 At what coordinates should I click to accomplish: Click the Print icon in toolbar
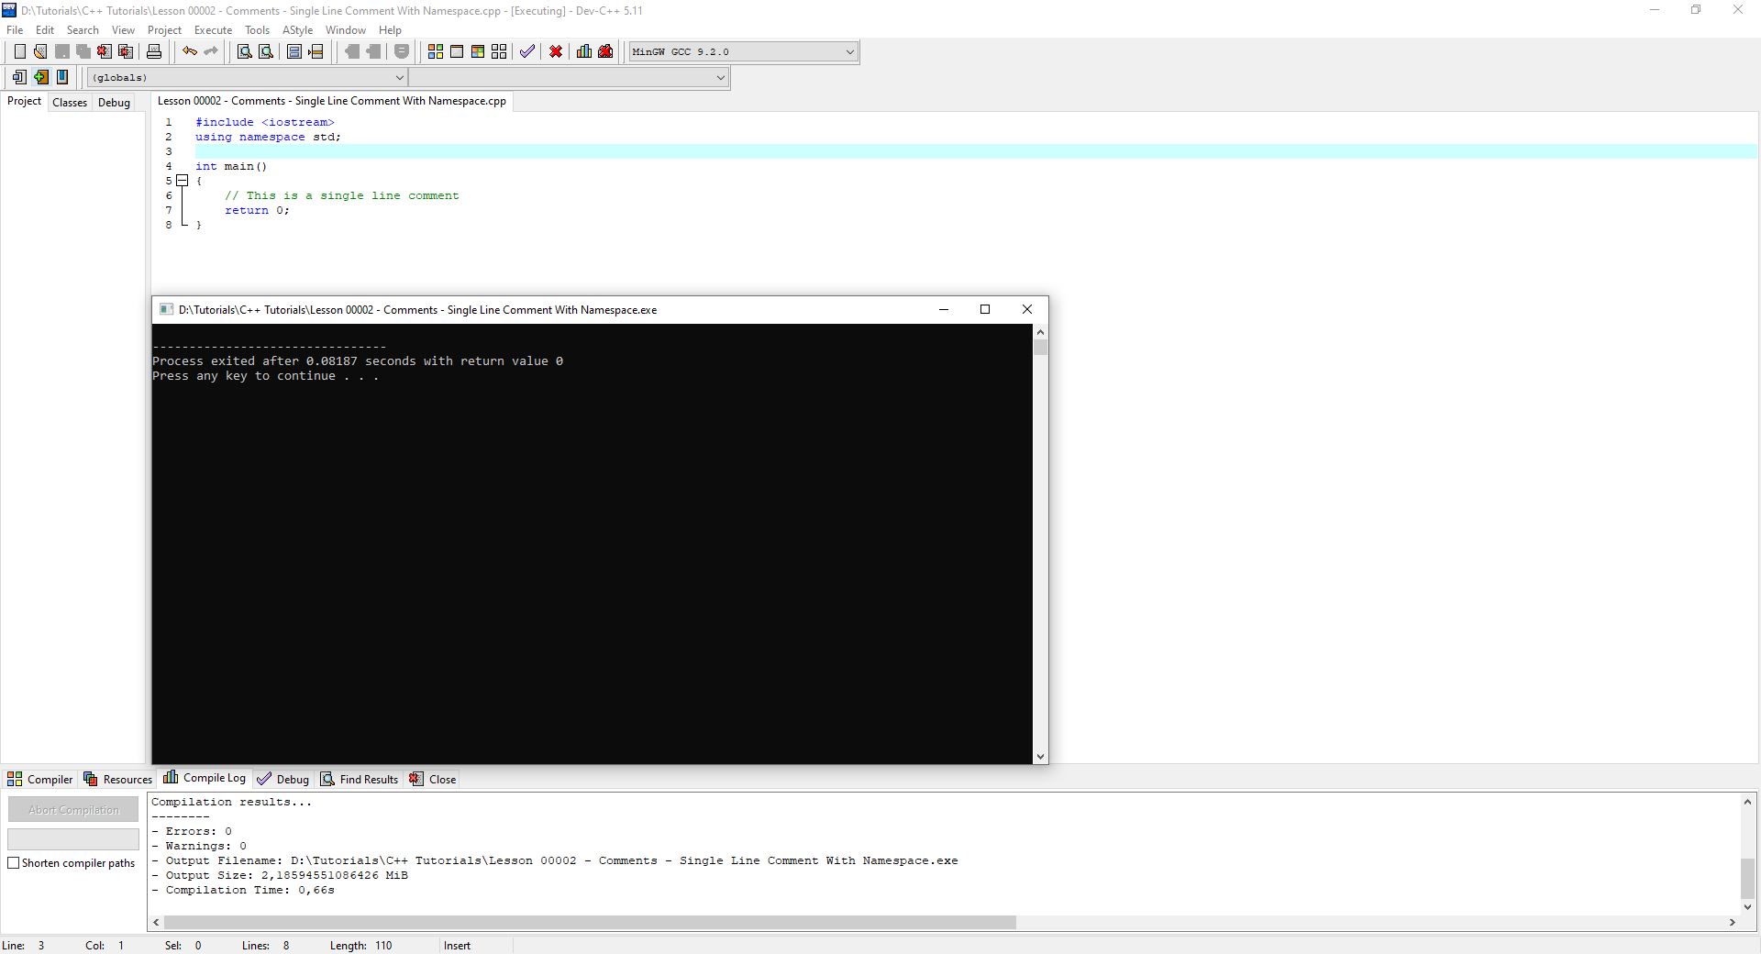point(154,52)
